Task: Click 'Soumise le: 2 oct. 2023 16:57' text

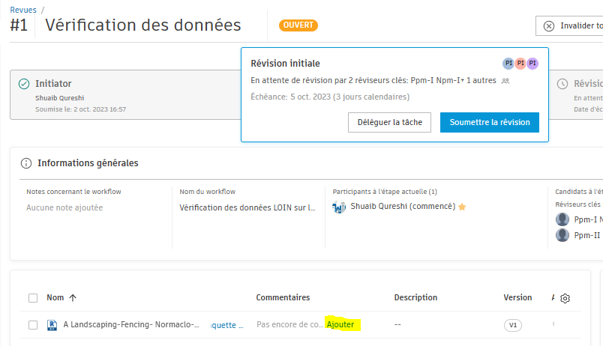Action: pos(81,109)
